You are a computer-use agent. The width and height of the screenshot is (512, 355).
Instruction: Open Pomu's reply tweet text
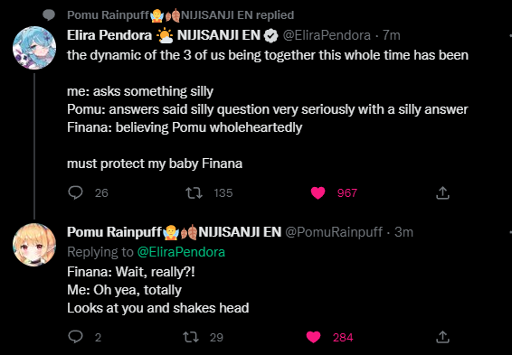158,290
